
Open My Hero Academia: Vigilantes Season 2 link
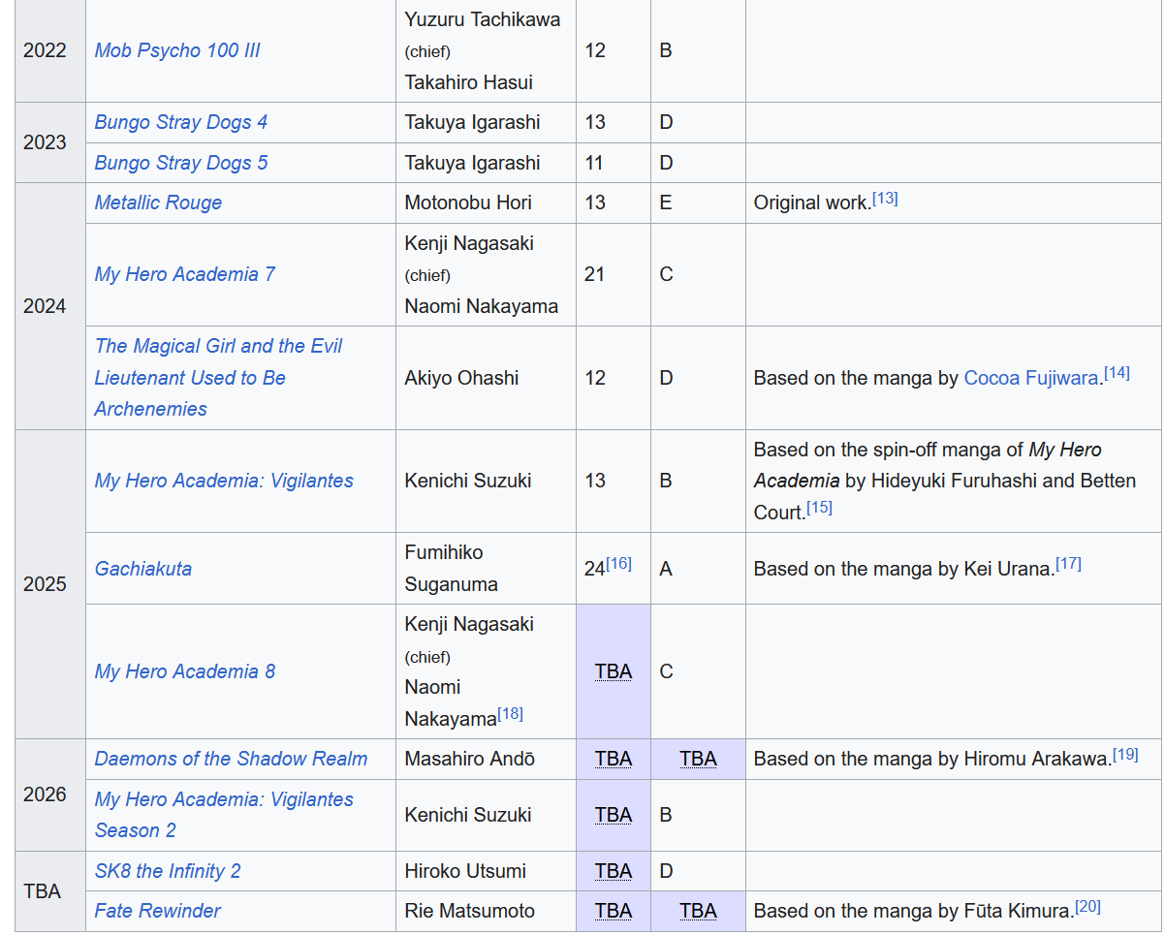click(224, 815)
